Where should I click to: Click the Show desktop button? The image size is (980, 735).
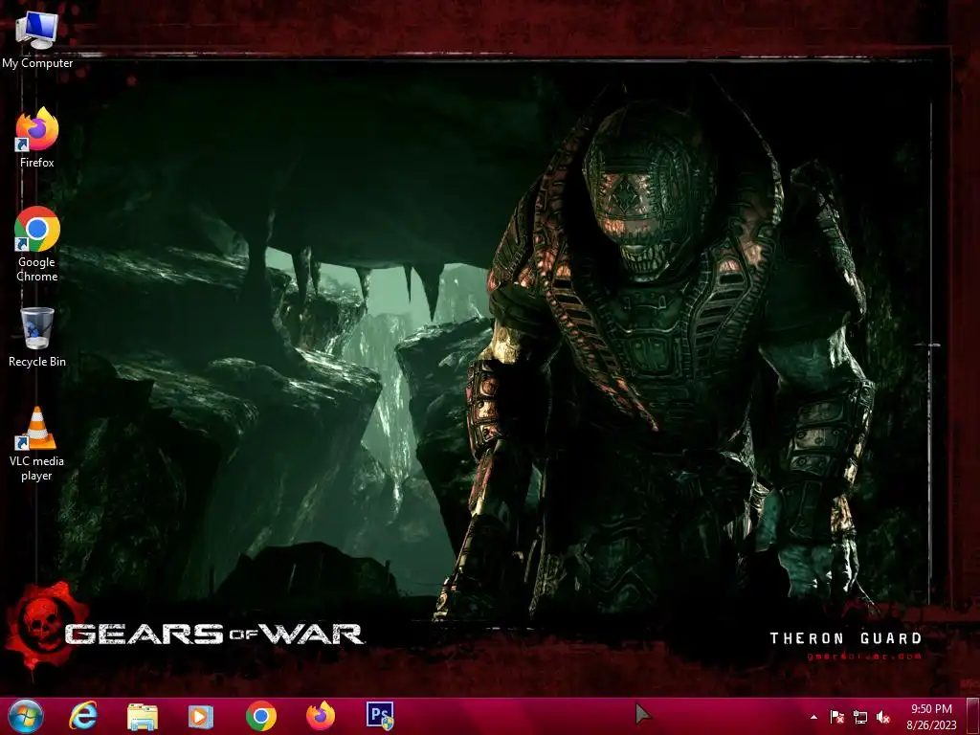(972, 716)
